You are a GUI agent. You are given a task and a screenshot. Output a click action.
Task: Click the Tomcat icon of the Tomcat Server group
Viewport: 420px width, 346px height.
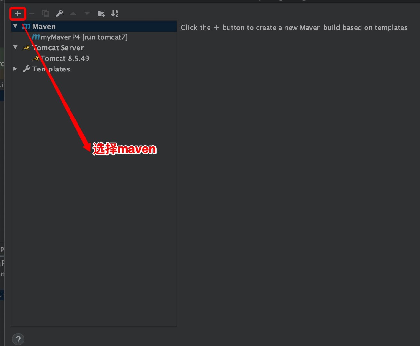tap(27, 48)
